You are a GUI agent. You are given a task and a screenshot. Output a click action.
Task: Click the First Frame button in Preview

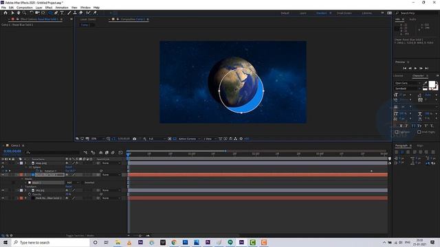pyautogui.click(x=404, y=69)
